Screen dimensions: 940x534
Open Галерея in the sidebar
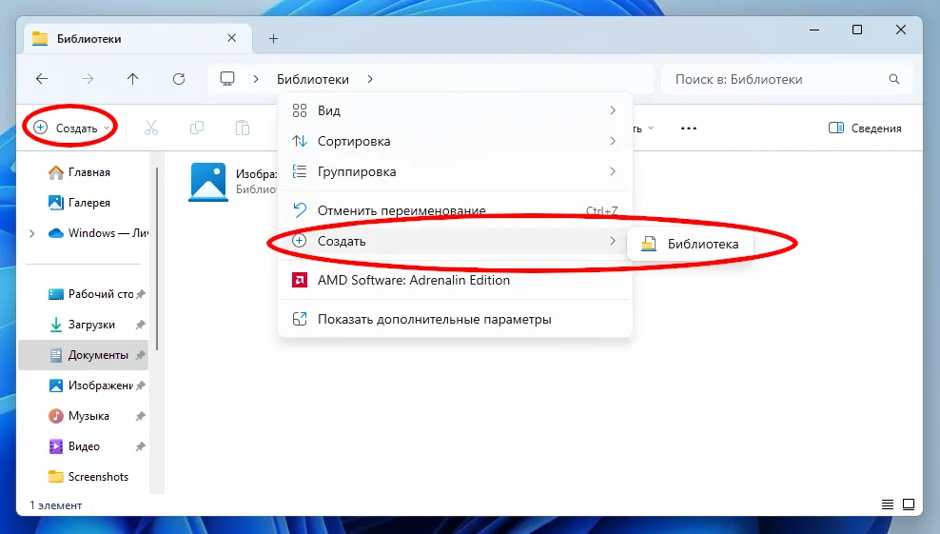(x=84, y=203)
